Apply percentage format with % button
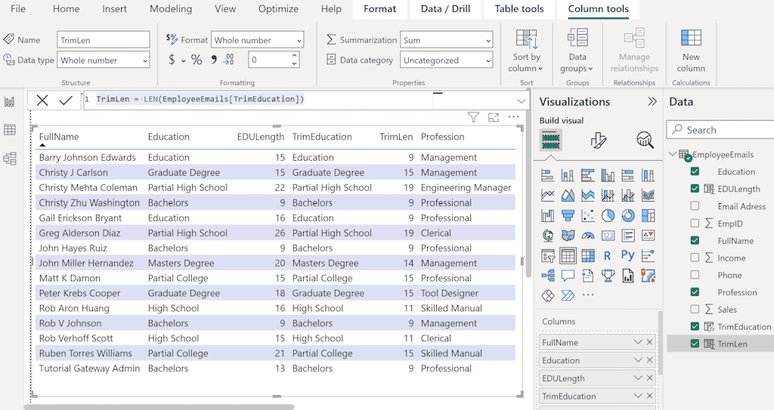The width and height of the screenshot is (774, 410). click(197, 60)
